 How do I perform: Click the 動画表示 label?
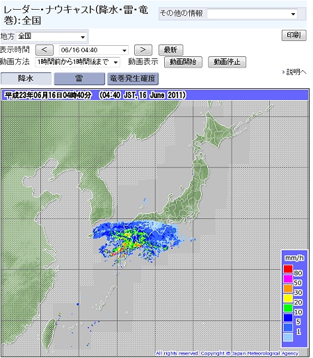tap(143, 62)
